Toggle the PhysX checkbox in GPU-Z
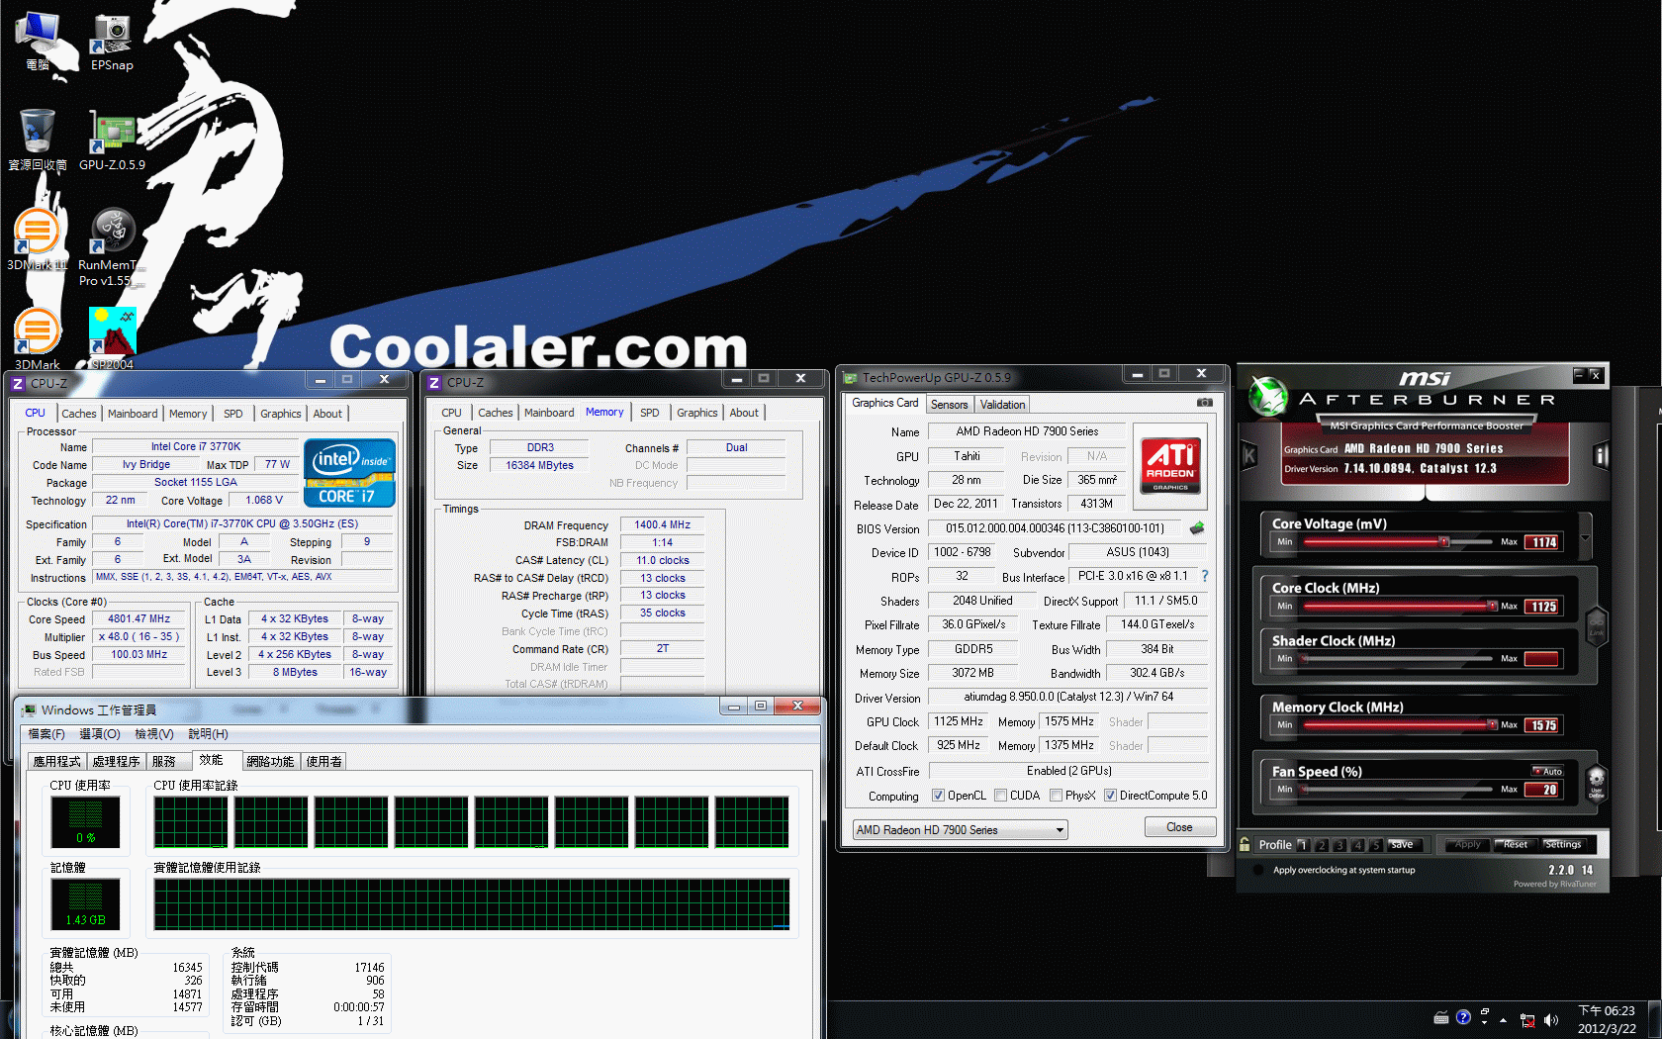This screenshot has height=1039, width=1662. 1056,795
